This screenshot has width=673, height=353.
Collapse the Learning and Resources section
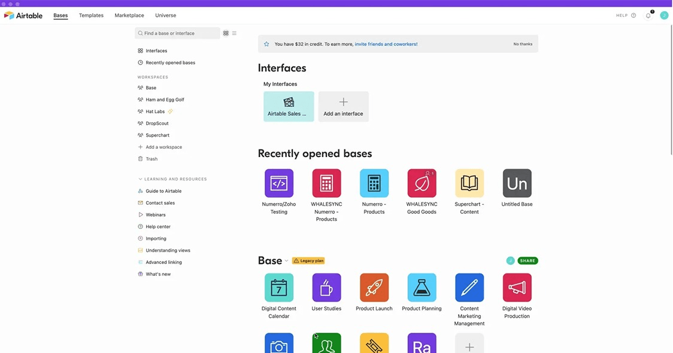140,179
